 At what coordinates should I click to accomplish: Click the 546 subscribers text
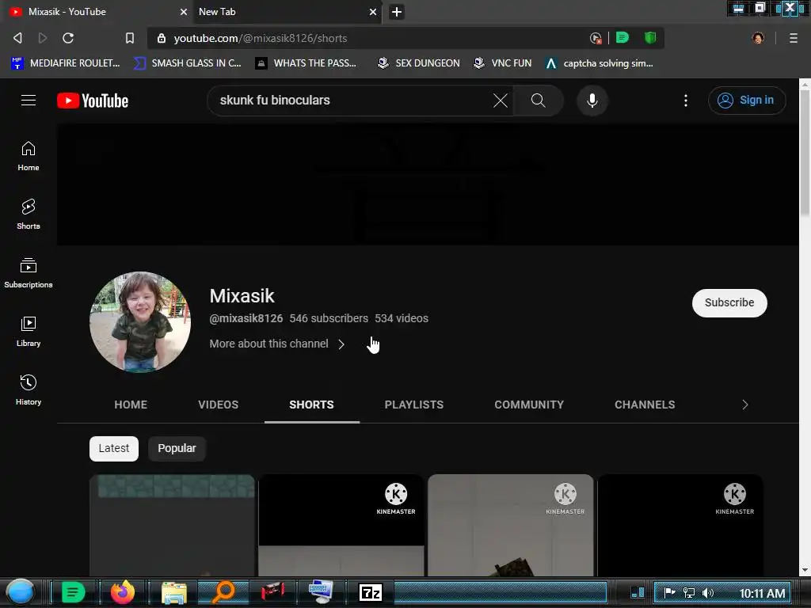pos(329,318)
